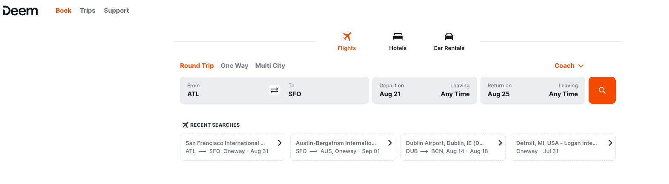Click the Recent Searches plane icon
This screenshot has height=184, width=669.
click(185, 125)
